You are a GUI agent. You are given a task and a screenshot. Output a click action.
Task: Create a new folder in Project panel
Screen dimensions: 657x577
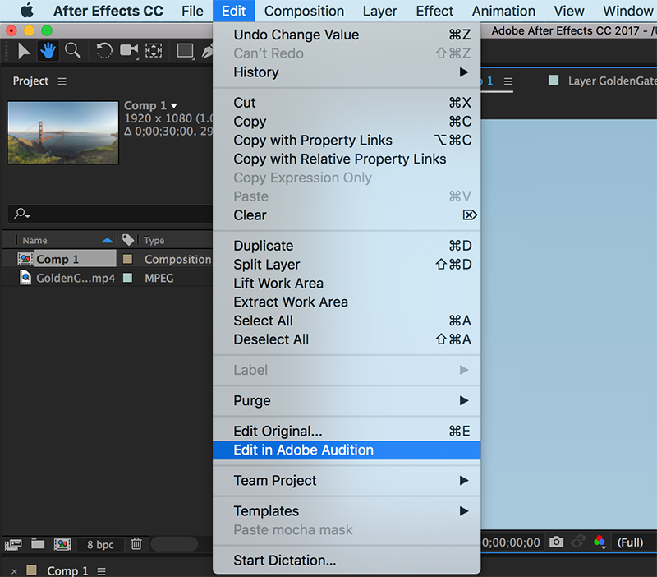click(38, 544)
